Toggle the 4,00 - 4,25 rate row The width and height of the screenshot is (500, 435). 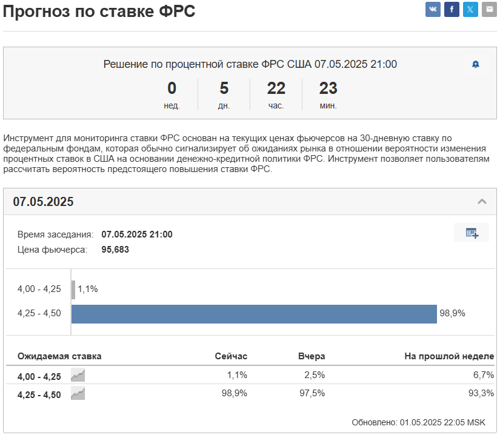point(41,375)
